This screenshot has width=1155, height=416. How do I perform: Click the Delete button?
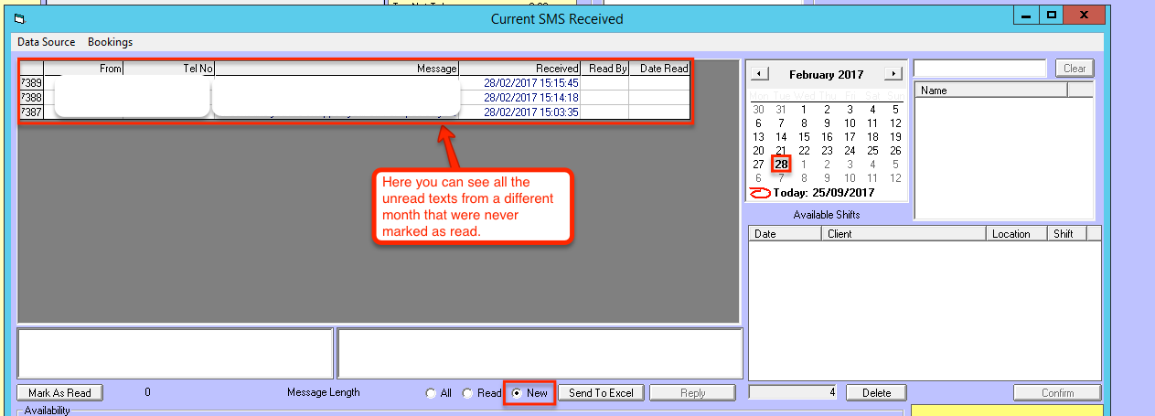pyautogui.click(x=875, y=393)
